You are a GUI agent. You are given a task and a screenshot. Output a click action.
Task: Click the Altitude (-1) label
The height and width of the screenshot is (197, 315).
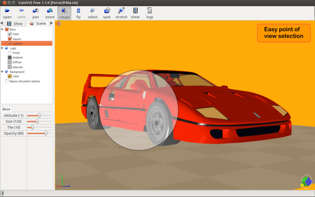point(13,115)
